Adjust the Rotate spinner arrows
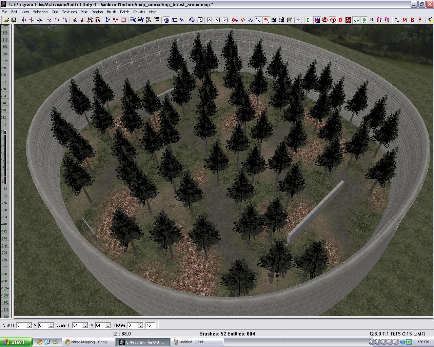This screenshot has height=347, width=434. click(x=140, y=325)
